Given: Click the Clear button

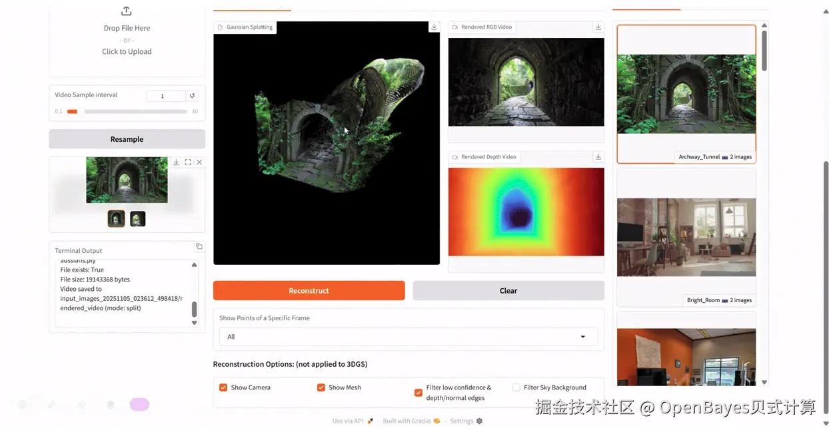Looking at the screenshot, I should click(x=508, y=290).
